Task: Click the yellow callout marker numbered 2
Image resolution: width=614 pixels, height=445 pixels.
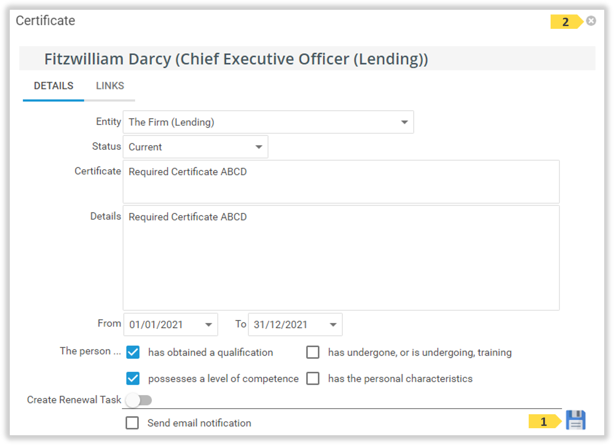Action: (x=566, y=22)
